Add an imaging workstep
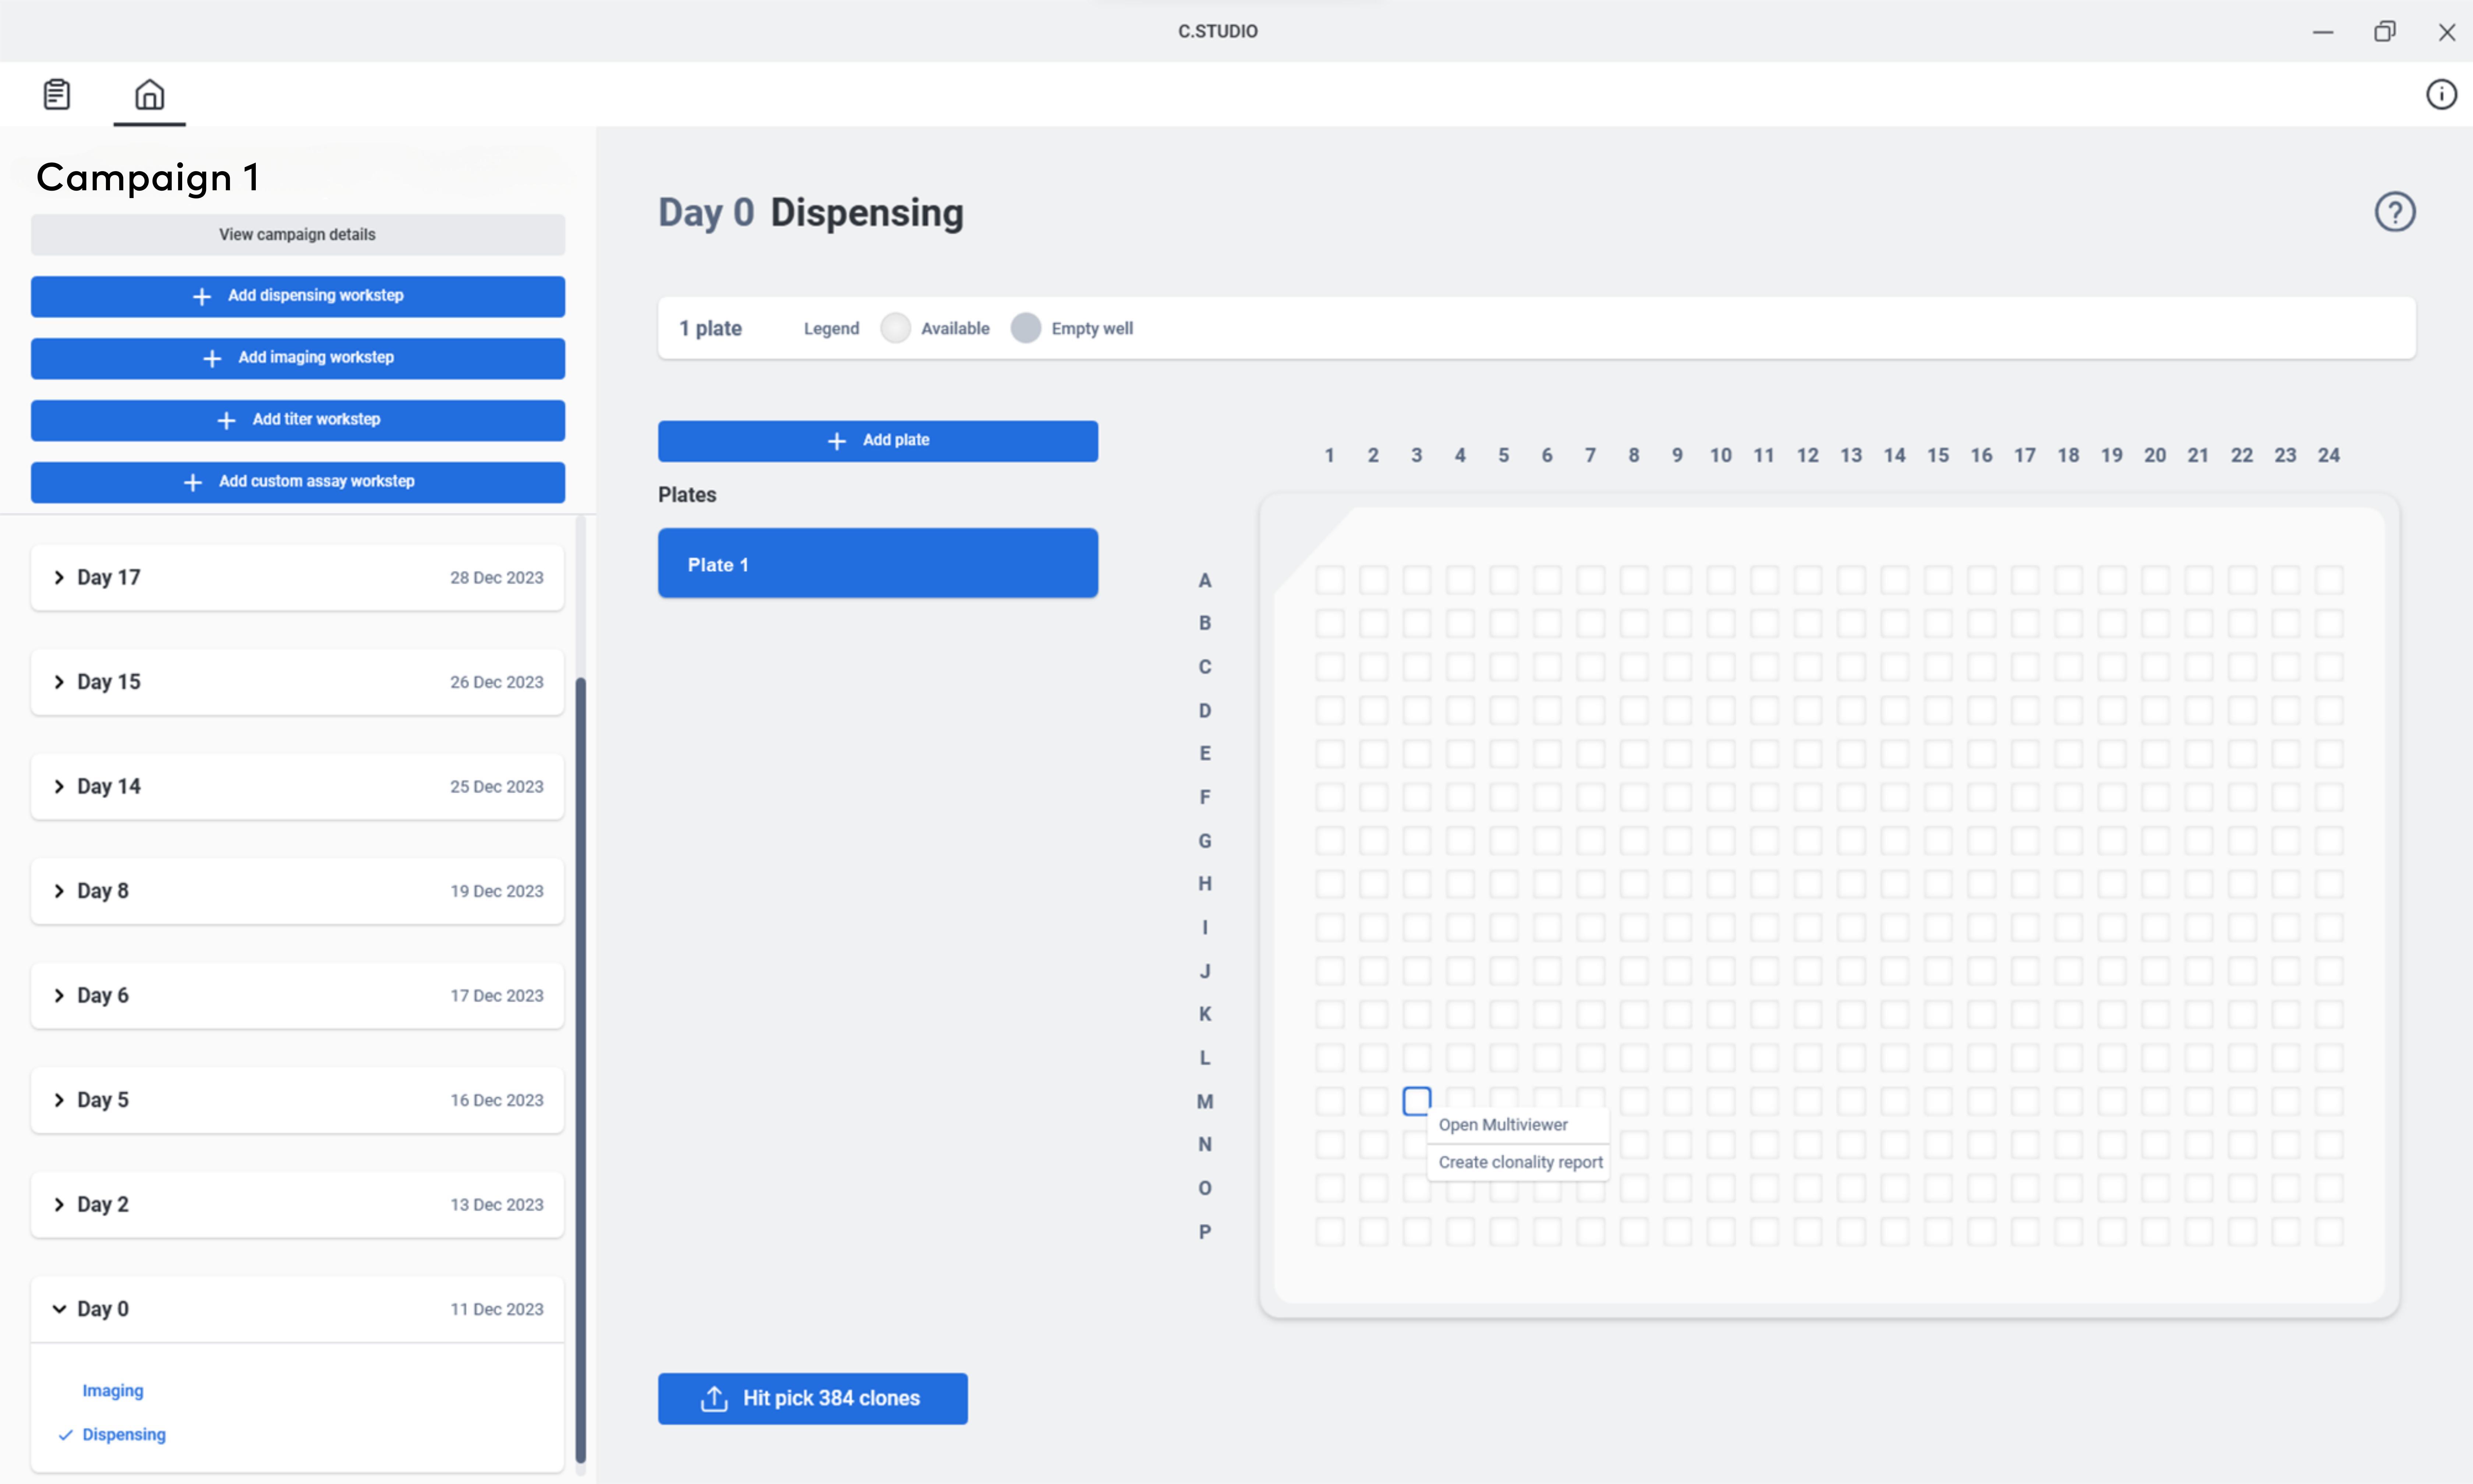Image resolution: width=2473 pixels, height=1484 pixels. [297, 358]
